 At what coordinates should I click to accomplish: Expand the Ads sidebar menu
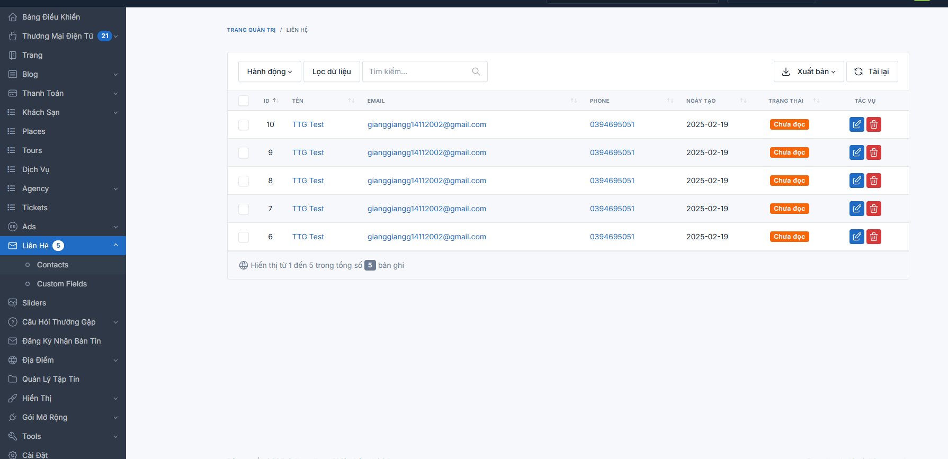click(x=63, y=227)
